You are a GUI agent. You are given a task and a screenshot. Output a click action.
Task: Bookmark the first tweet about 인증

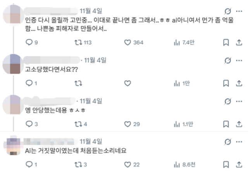pos(226,42)
